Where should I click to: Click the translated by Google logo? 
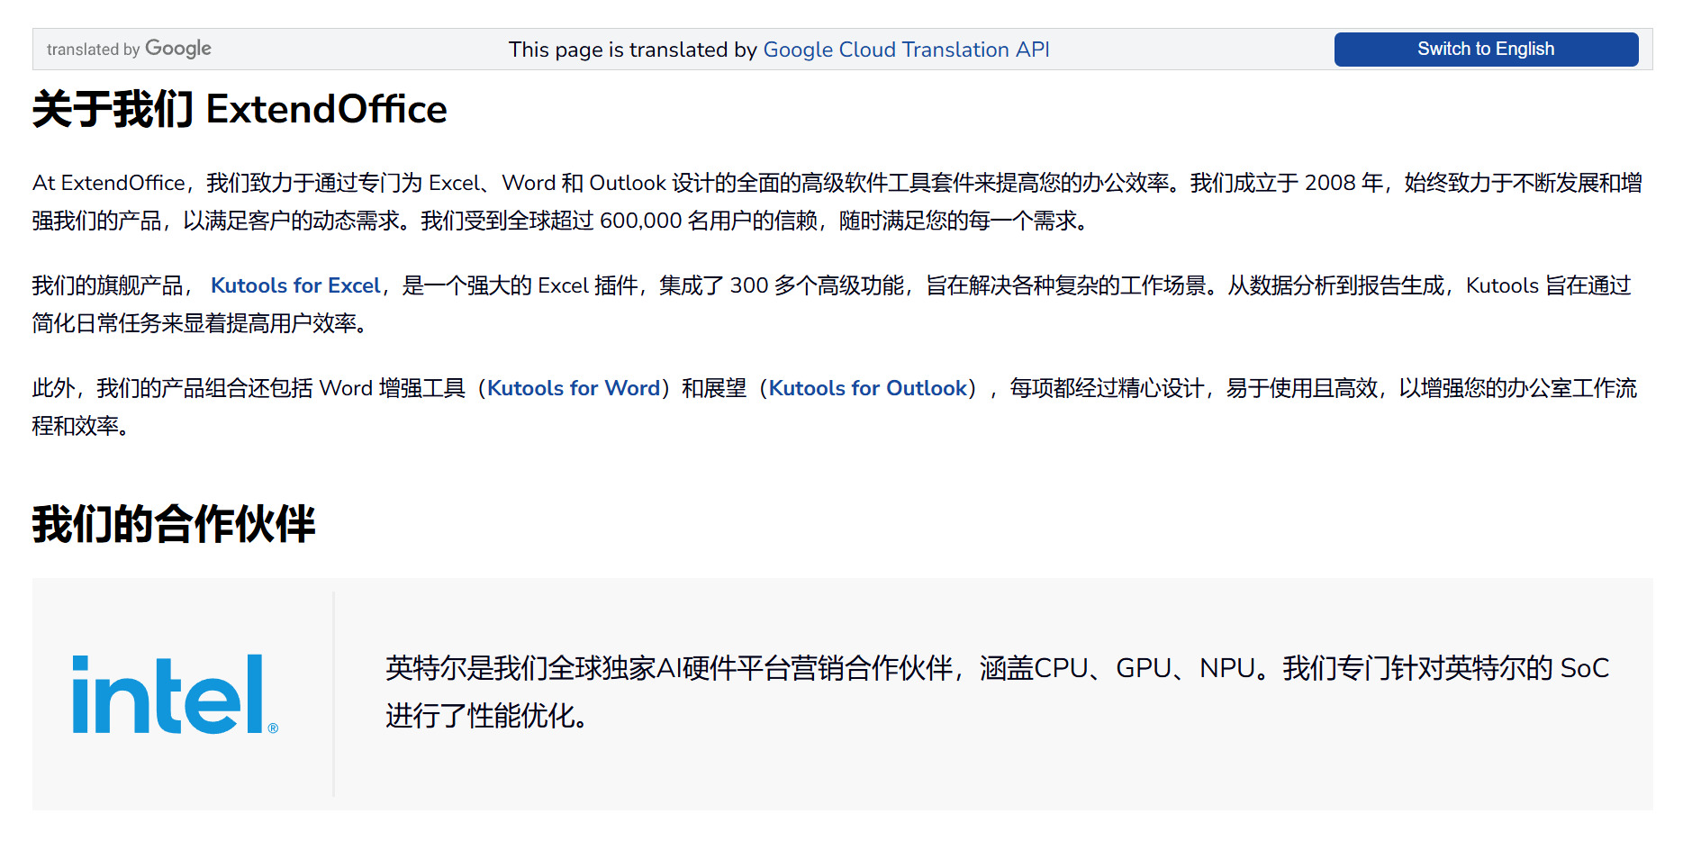click(129, 49)
